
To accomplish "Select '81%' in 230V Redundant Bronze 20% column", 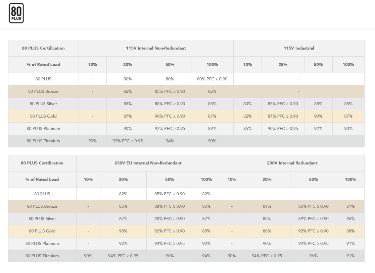I will [x=267, y=206].
